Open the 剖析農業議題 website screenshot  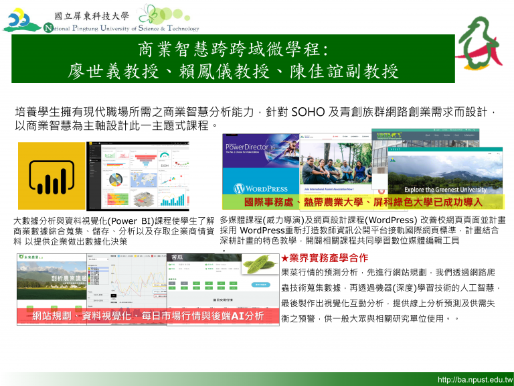click(x=52, y=289)
